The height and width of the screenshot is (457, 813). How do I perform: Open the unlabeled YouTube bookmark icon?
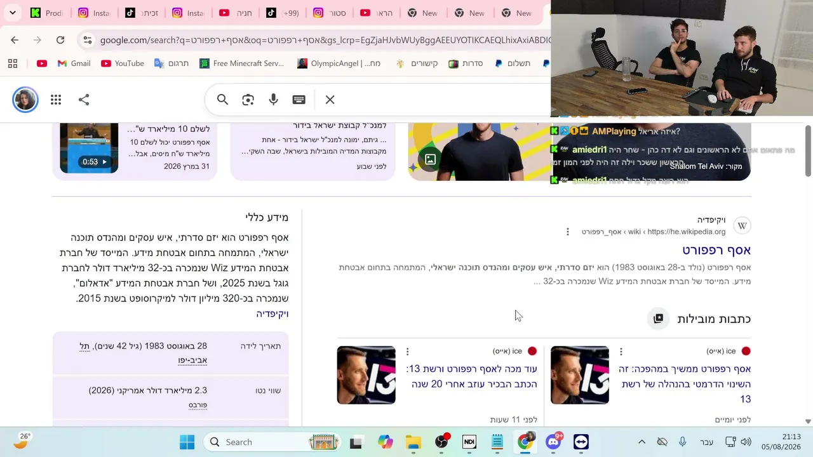[42, 63]
